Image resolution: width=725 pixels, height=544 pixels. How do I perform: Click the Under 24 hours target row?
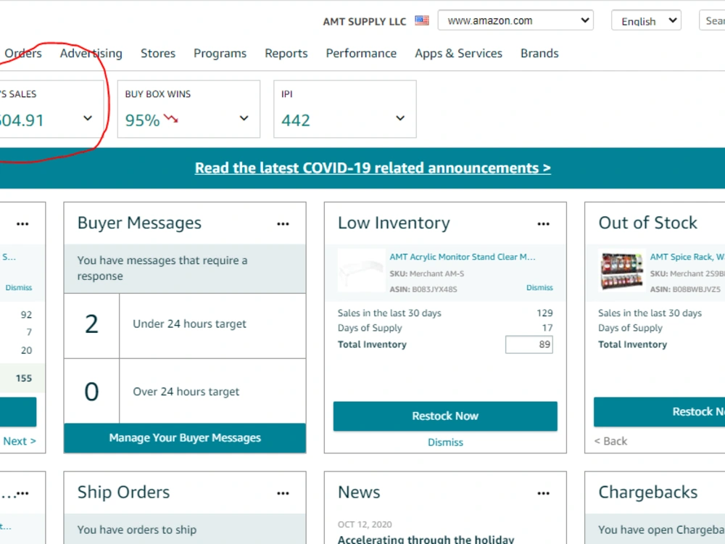(185, 326)
